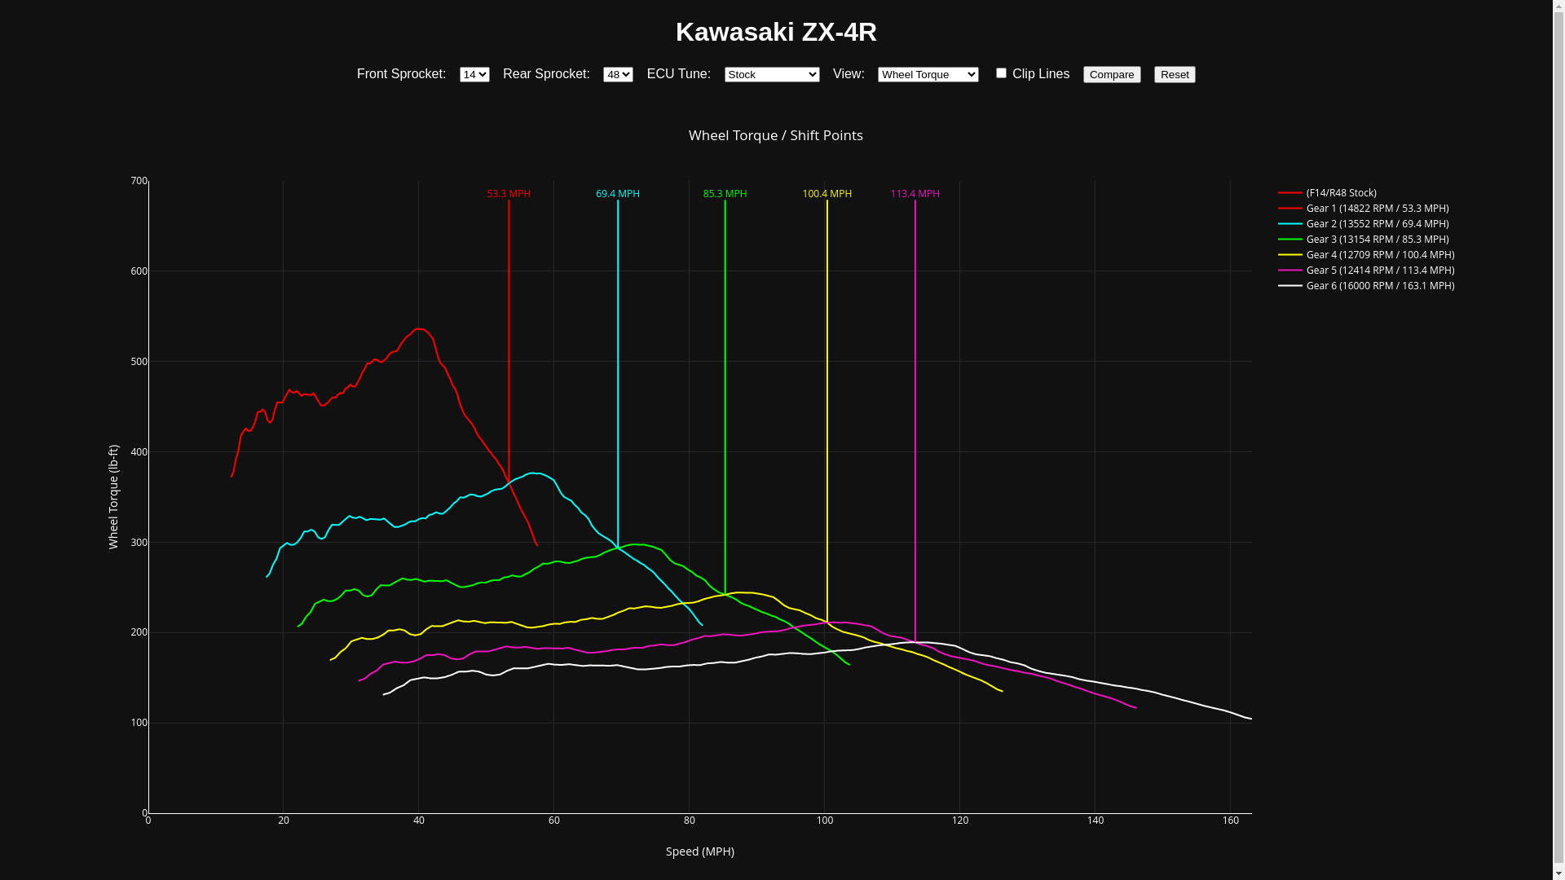Viewport: 1565px width, 880px height.
Task: Hide Gear 2 trace via legend
Action: coord(1377,224)
